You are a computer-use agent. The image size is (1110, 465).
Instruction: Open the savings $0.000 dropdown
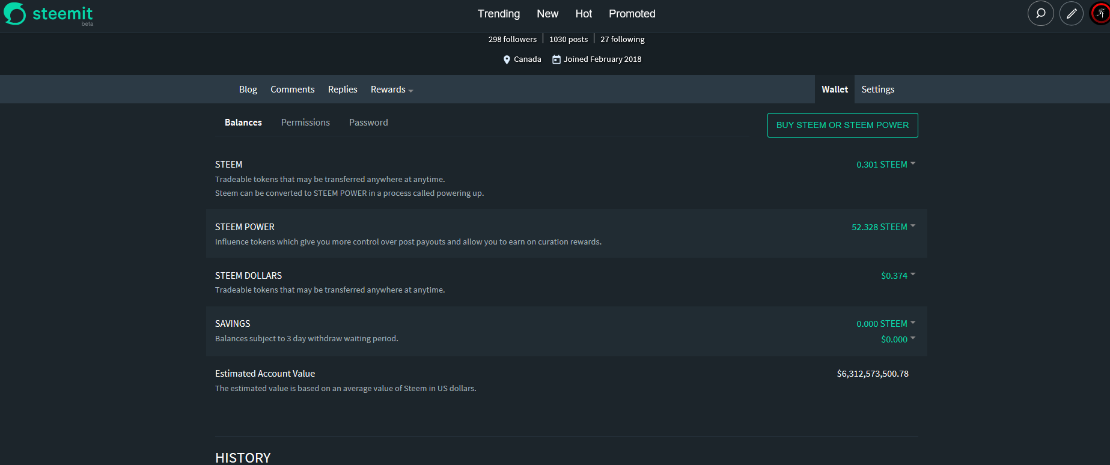click(898, 339)
